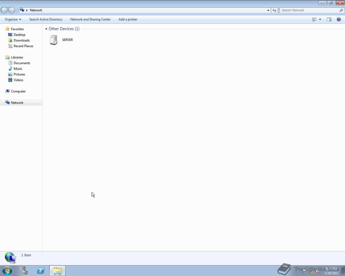Select the SERVER device icon
This screenshot has height=276, width=345.
coord(54,40)
